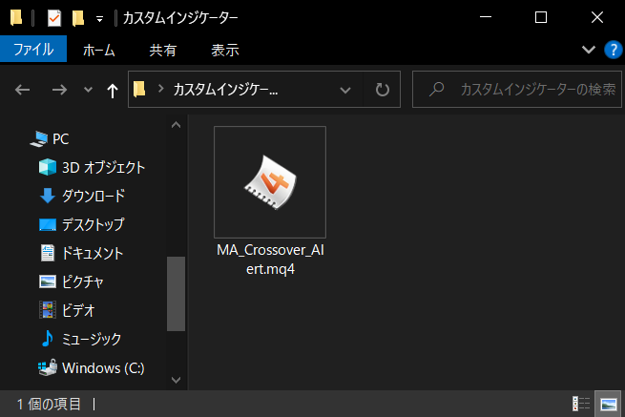Go up one folder level
The height and width of the screenshot is (417, 625).
[113, 91]
